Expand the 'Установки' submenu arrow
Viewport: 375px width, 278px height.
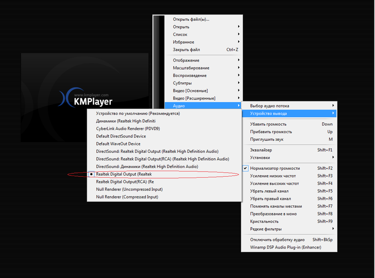click(333, 158)
